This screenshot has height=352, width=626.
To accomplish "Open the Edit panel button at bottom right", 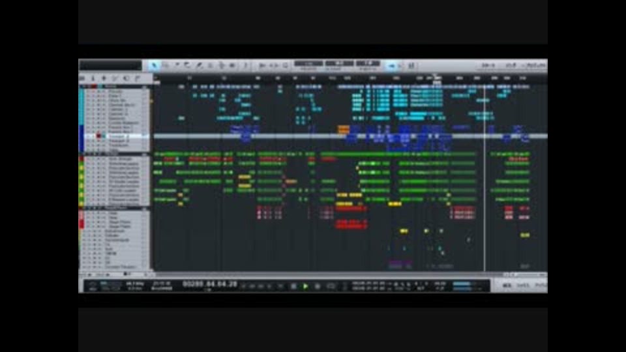I will tap(507, 286).
